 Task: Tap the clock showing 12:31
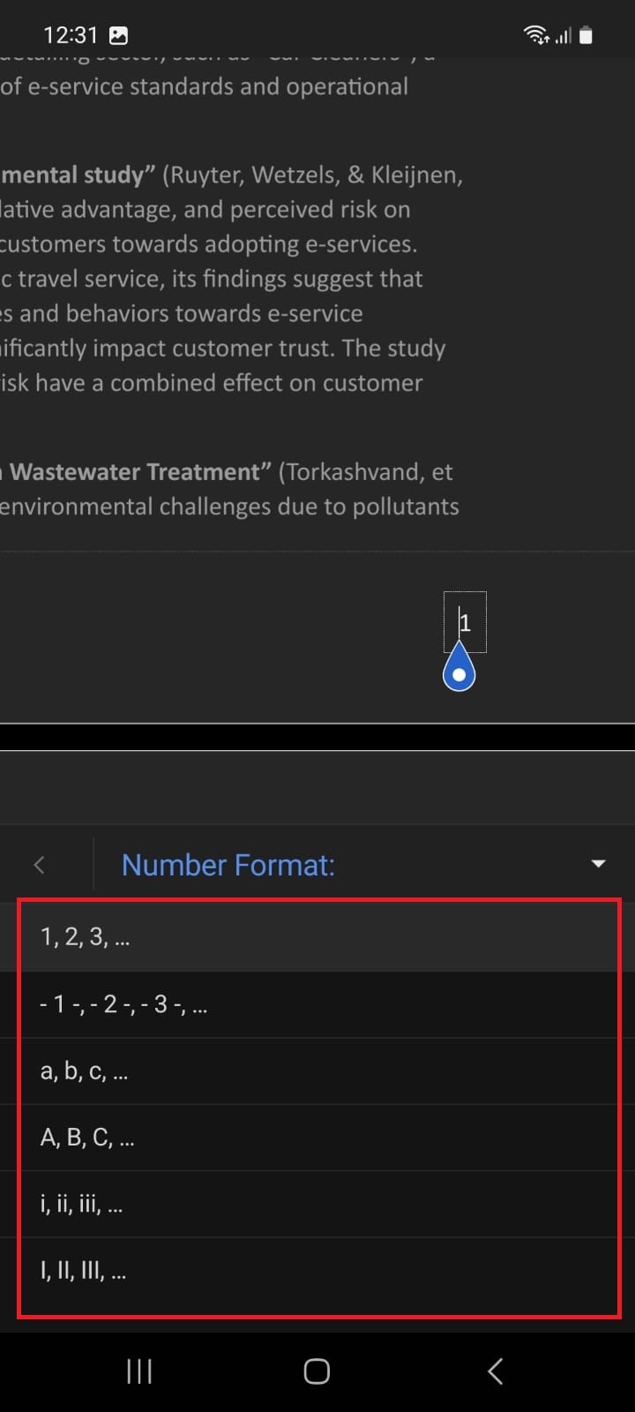pos(71,34)
